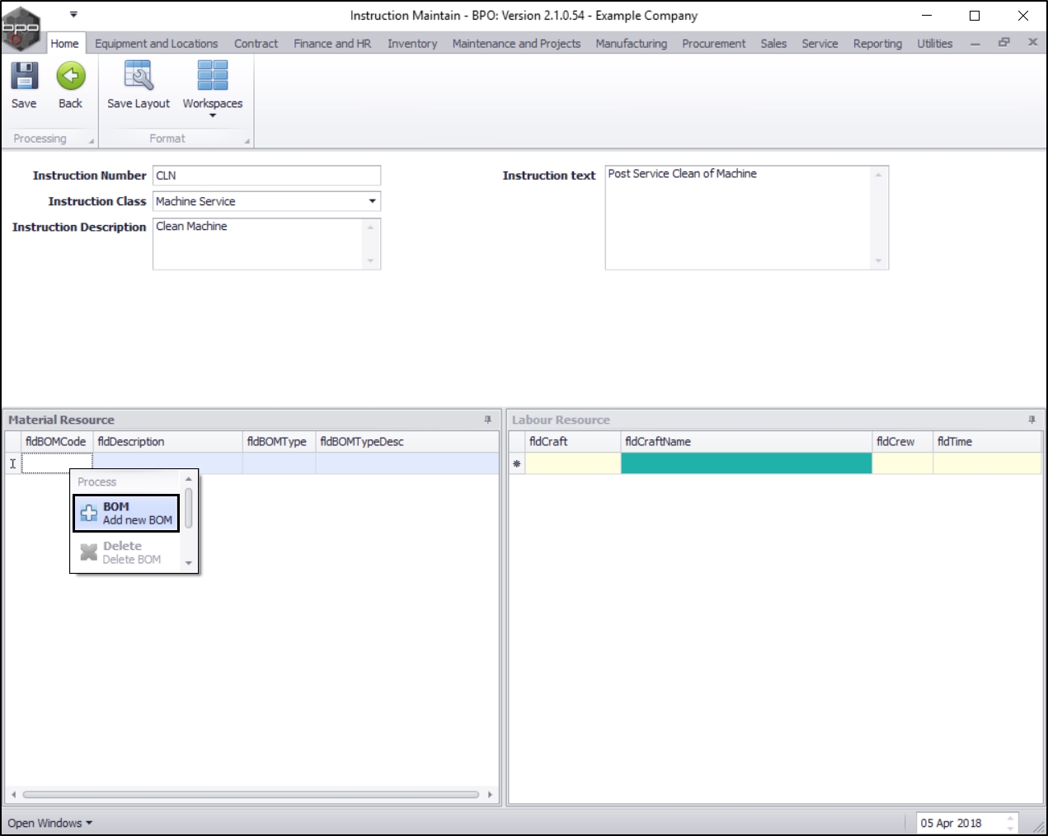This screenshot has height=836, width=1048.
Task: Click the Instruction Number field
Action: pyautogui.click(x=266, y=176)
